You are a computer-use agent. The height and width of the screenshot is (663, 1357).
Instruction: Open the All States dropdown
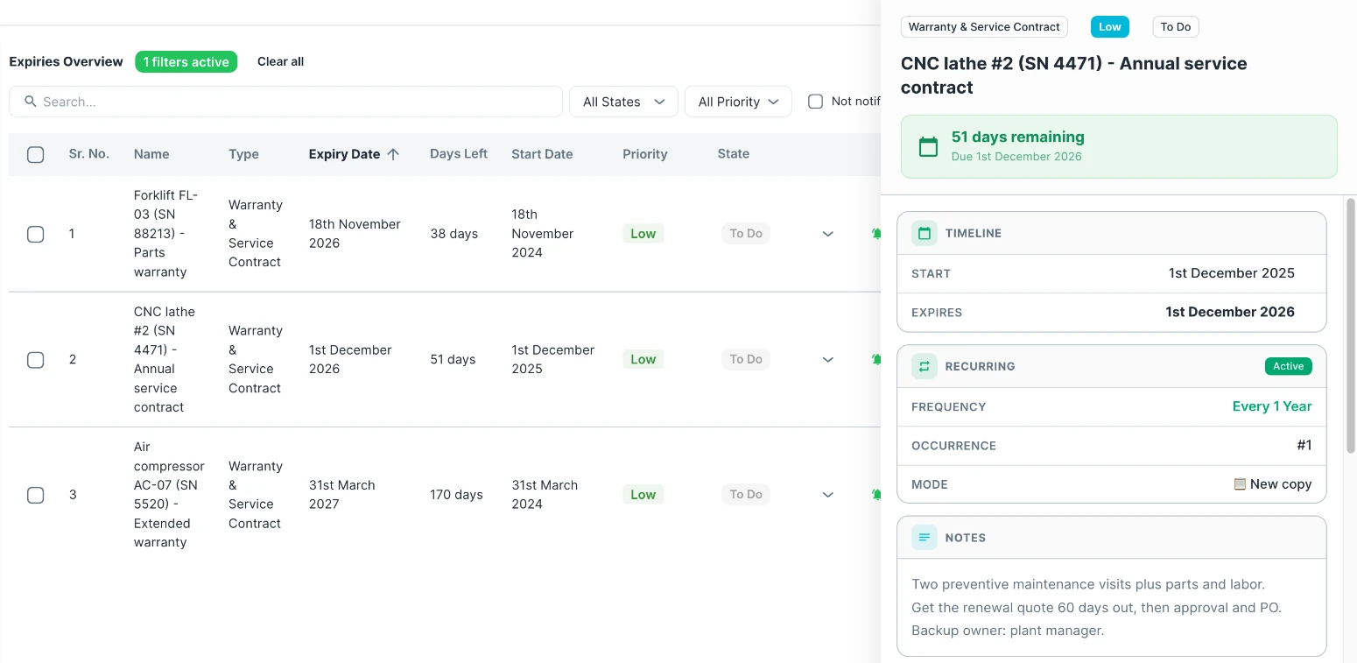[623, 102]
